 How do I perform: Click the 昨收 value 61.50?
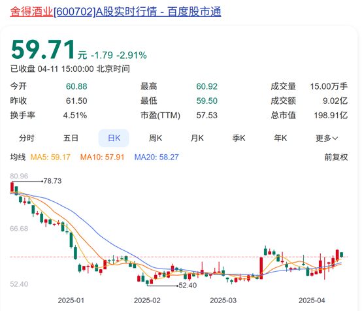pyautogui.click(x=76, y=101)
